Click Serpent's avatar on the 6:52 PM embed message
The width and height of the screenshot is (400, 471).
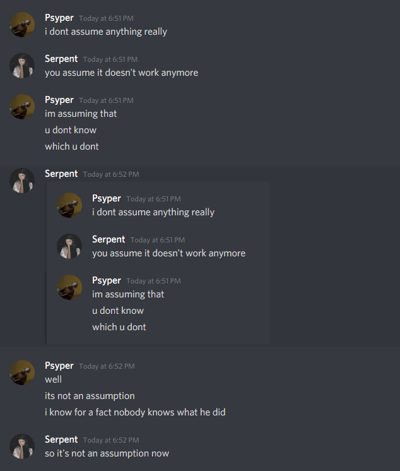click(22, 181)
